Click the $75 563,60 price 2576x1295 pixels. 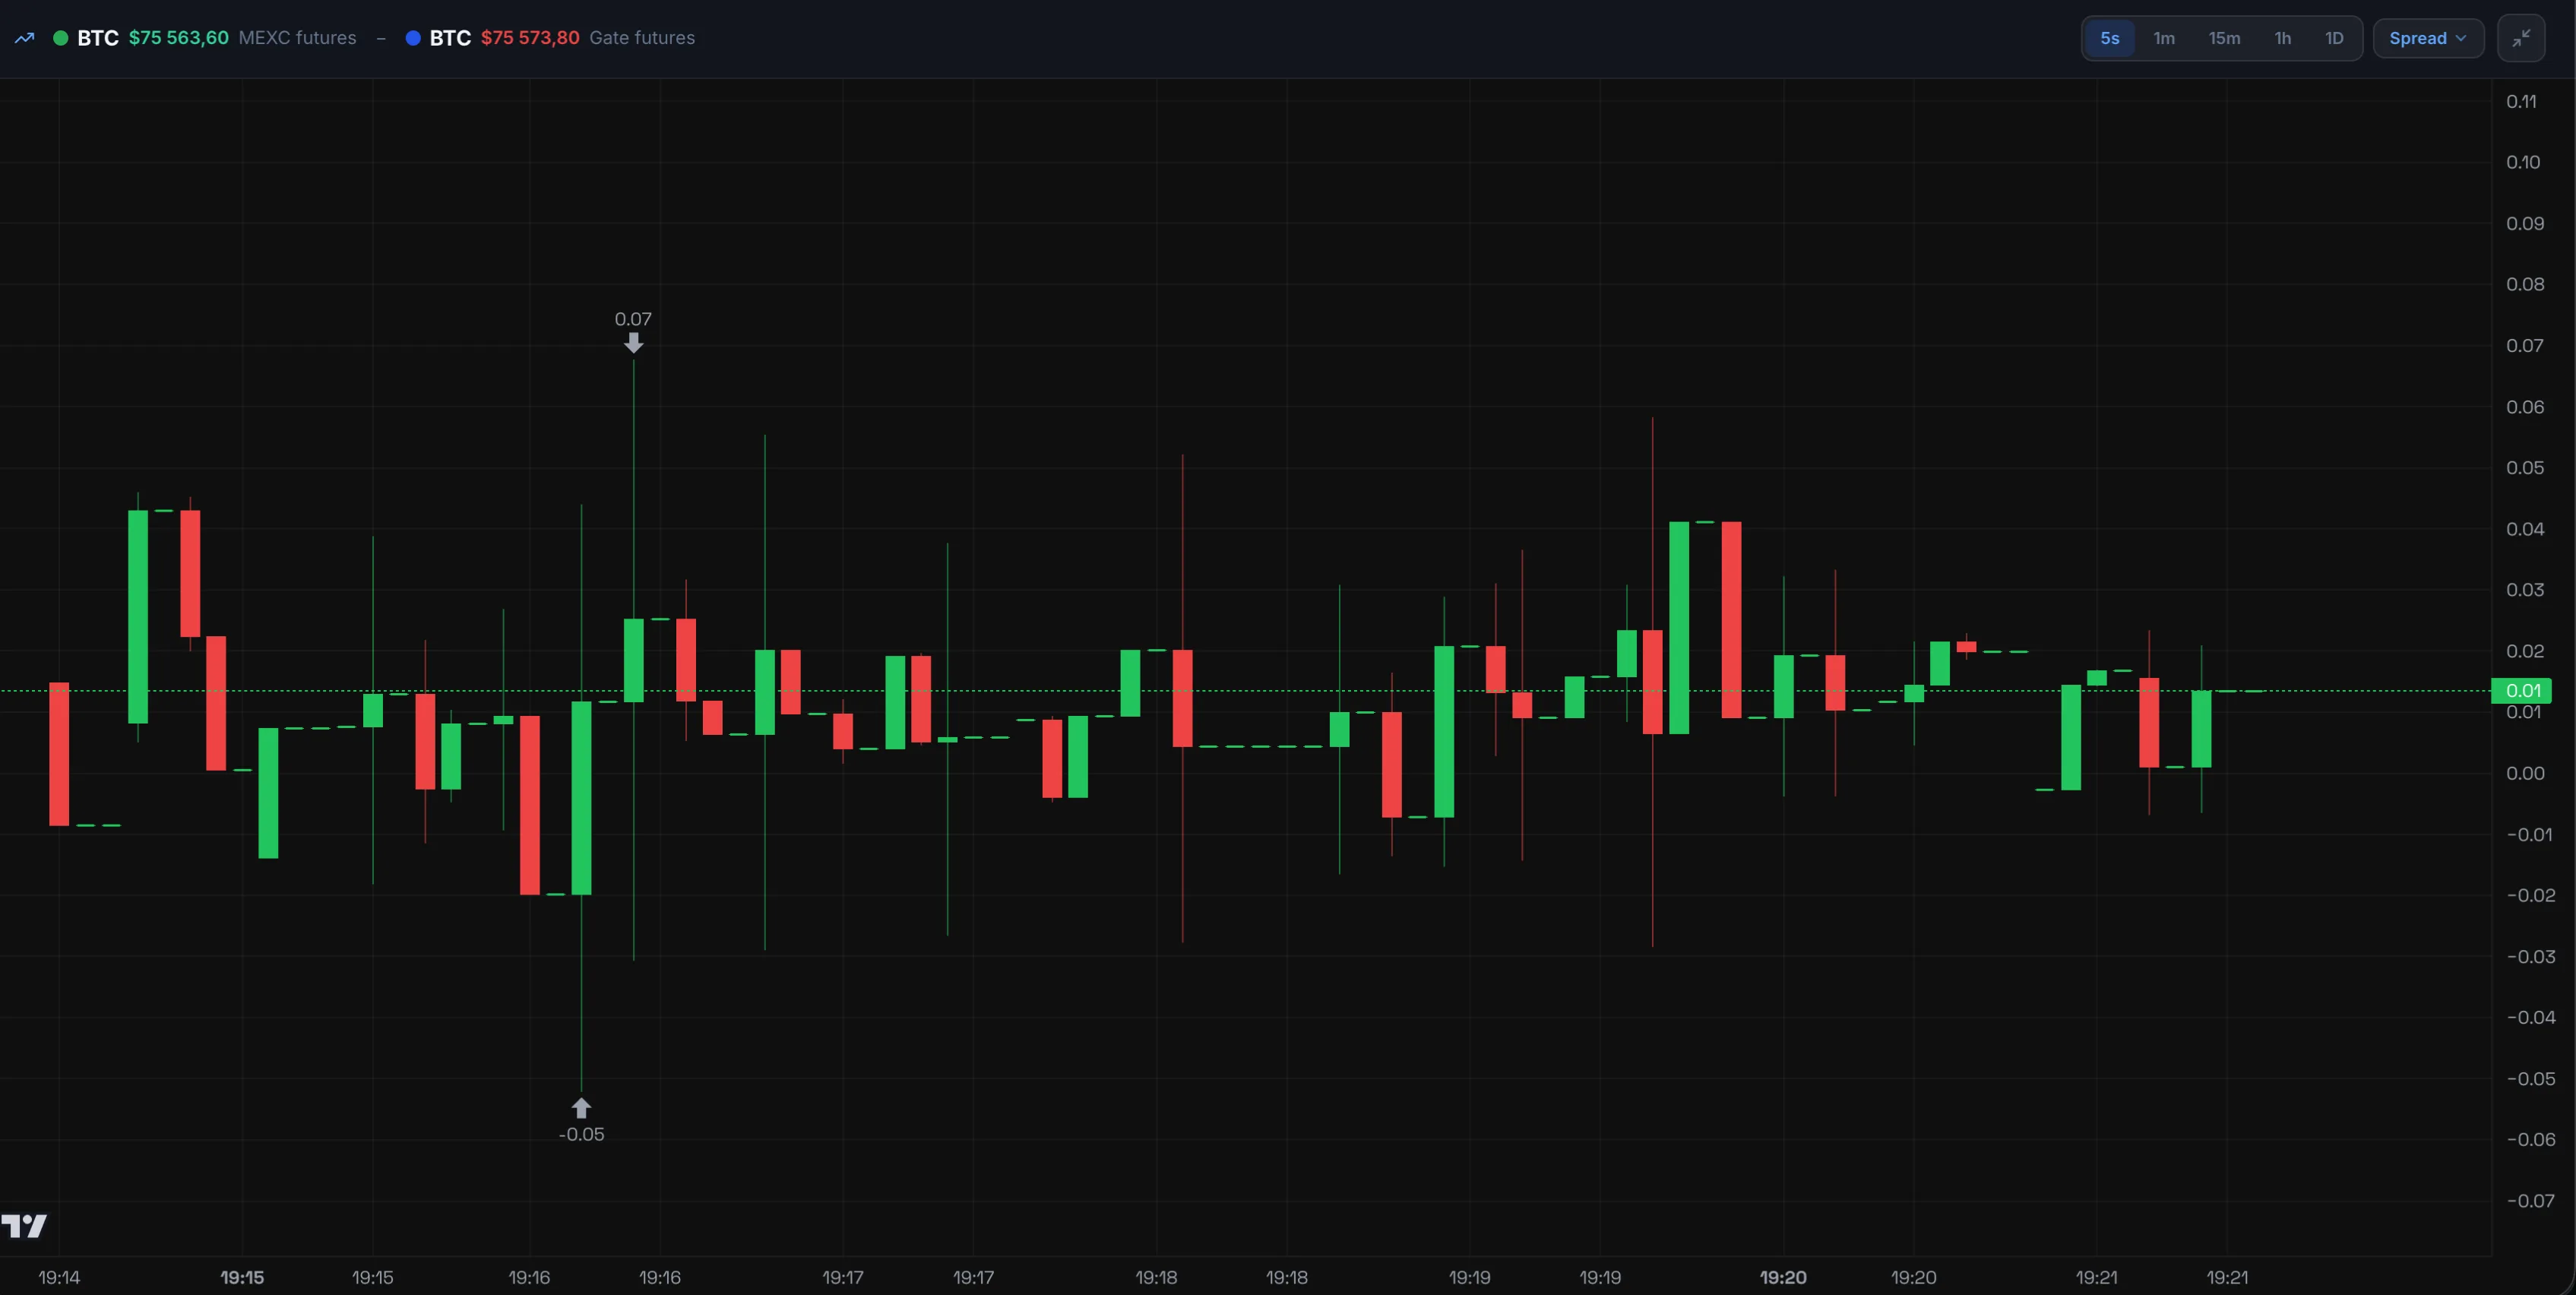tap(179, 38)
